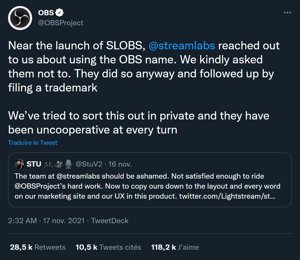
Task: View the 118,2 k J'aime list
Action: coord(175,247)
